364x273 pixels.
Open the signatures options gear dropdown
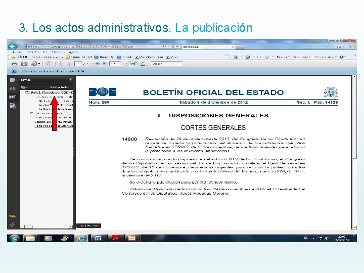24,87
